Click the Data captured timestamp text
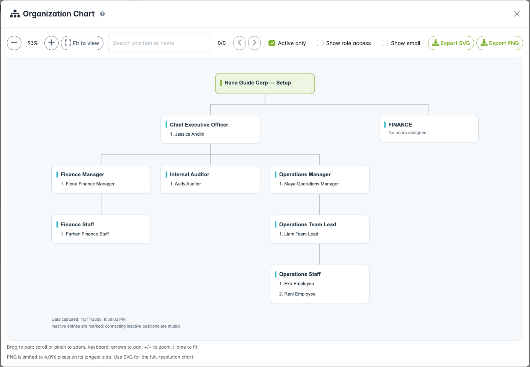The width and height of the screenshot is (530, 367). [88, 319]
